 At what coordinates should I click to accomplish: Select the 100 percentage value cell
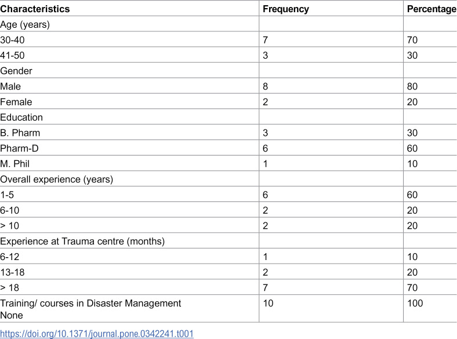[415, 303]
